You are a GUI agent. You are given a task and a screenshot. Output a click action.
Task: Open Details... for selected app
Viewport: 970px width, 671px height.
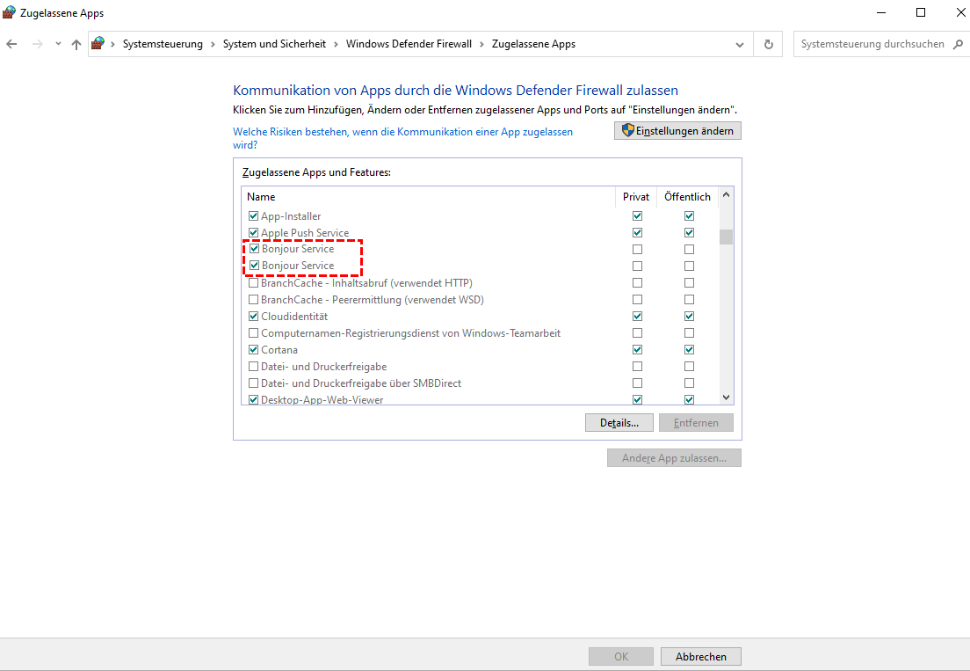click(x=619, y=423)
